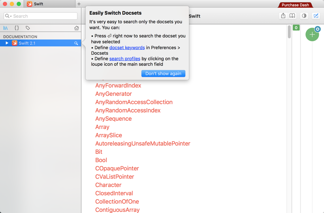Expand the Swift 2.1 docset triangle
324x213 pixels.
[x=7, y=43]
